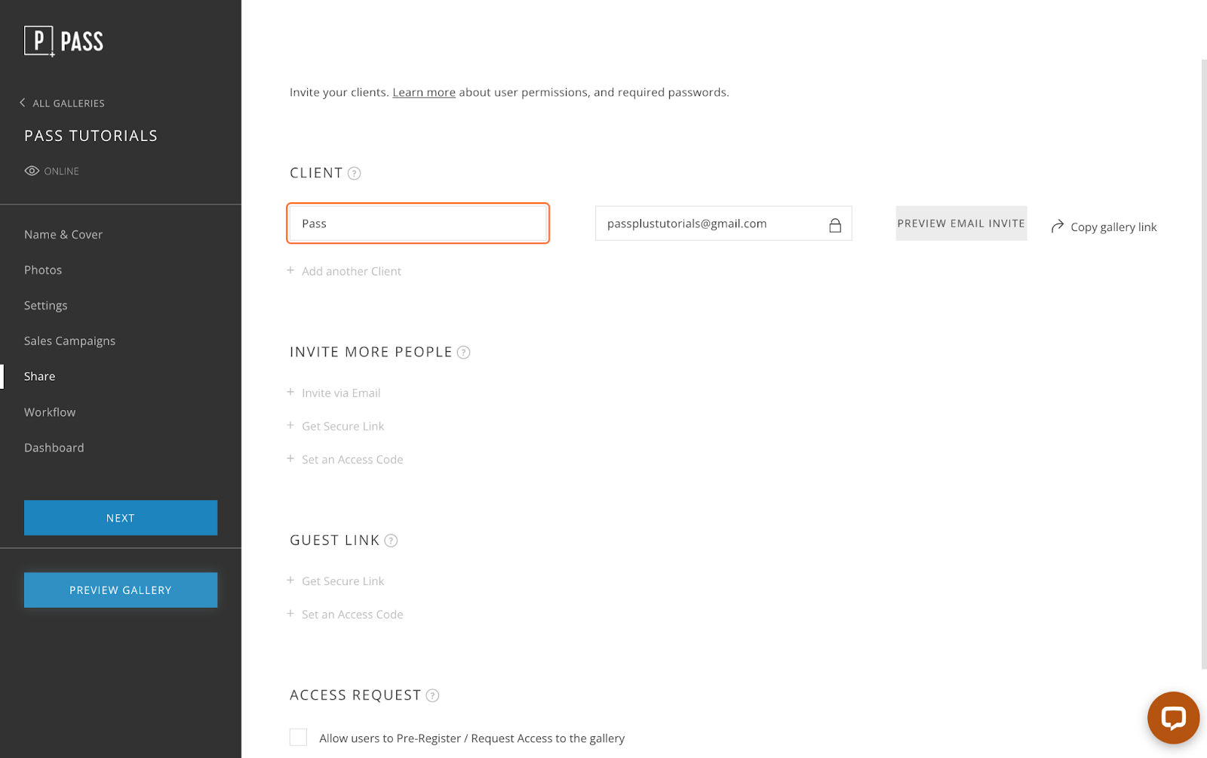
Task: Click Get Secure Link text under Invite More People
Action: (x=343, y=427)
